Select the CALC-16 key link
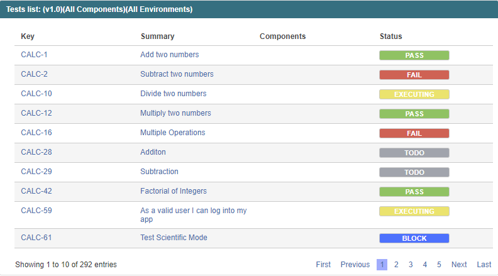 point(36,133)
